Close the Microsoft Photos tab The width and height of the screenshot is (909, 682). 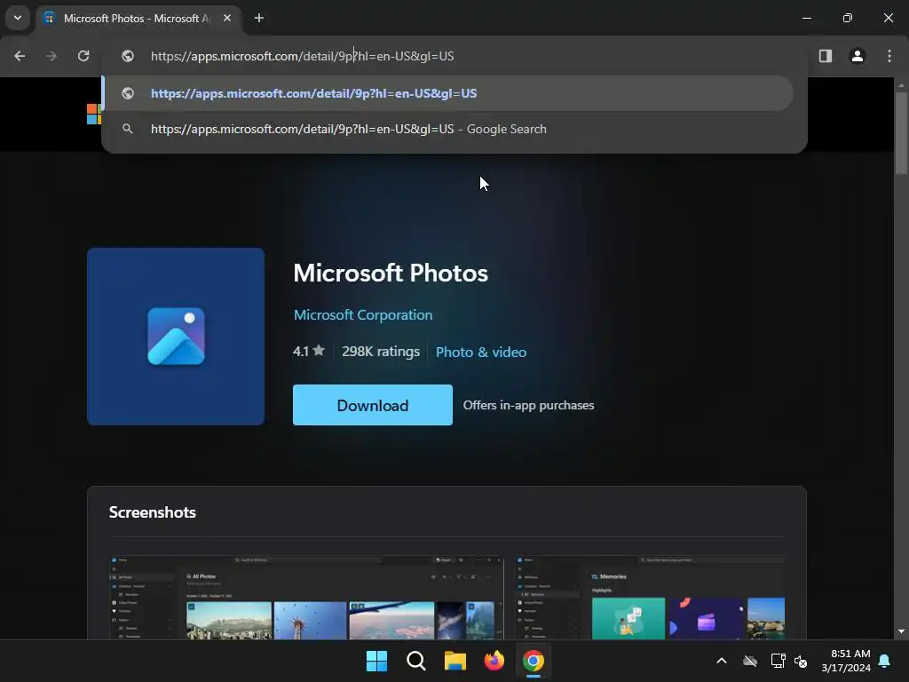tap(227, 19)
